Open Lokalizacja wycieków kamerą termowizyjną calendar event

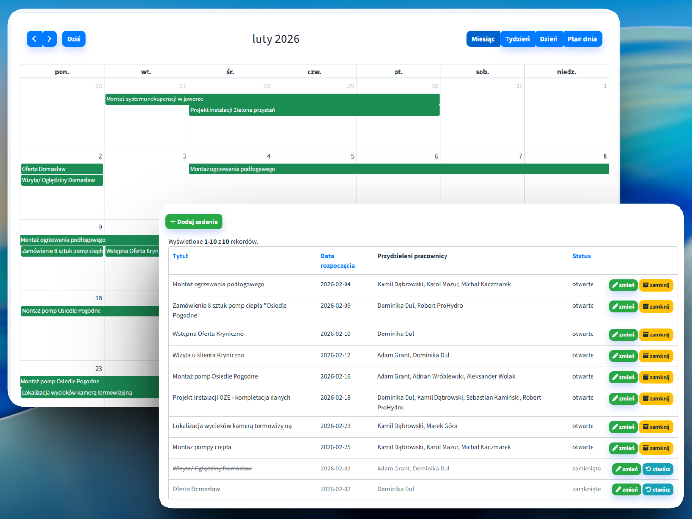pos(90,393)
